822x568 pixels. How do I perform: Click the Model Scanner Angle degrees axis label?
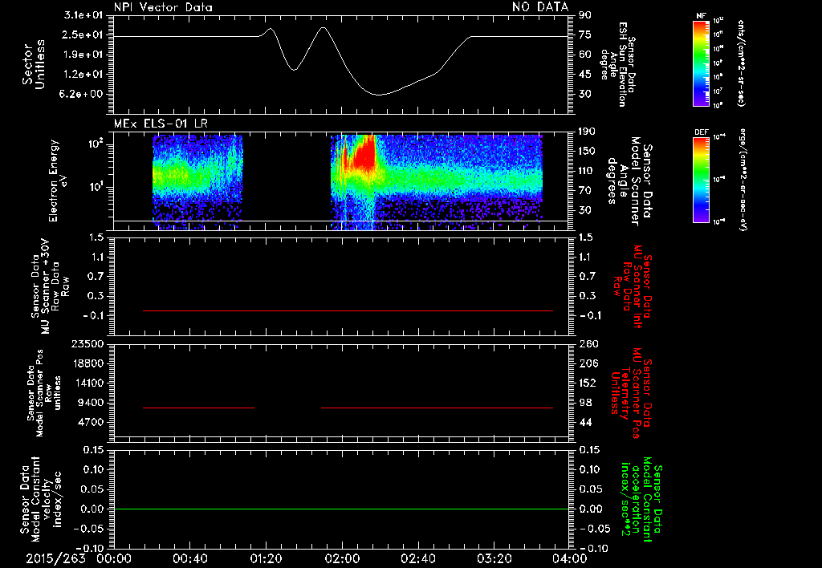(x=629, y=181)
